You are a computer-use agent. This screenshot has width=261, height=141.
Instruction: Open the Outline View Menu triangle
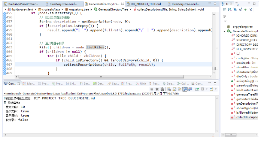pyautogui.click(x=225, y=21)
